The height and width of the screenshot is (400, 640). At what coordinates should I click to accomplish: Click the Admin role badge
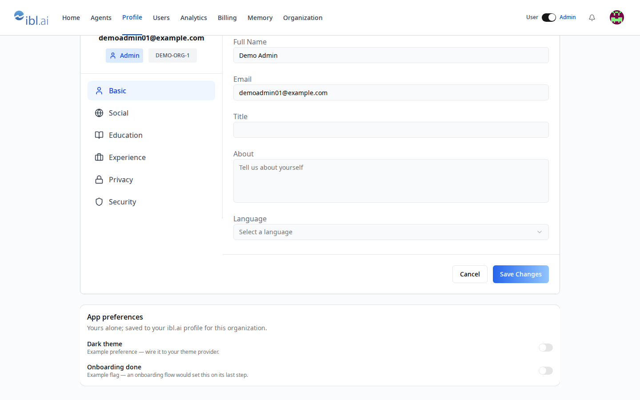[124, 56]
